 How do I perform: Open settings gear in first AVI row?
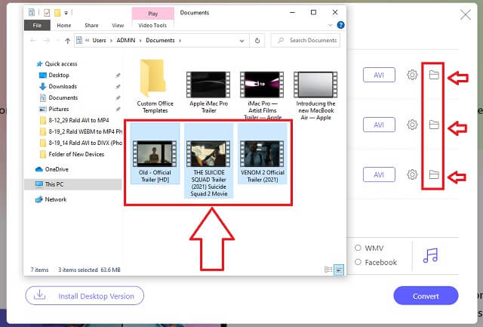[412, 75]
